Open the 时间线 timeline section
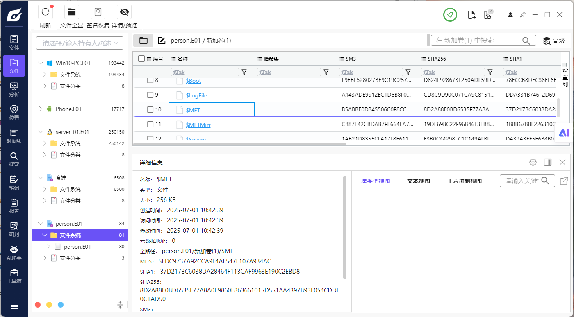The height and width of the screenshot is (317, 574). pyautogui.click(x=14, y=136)
